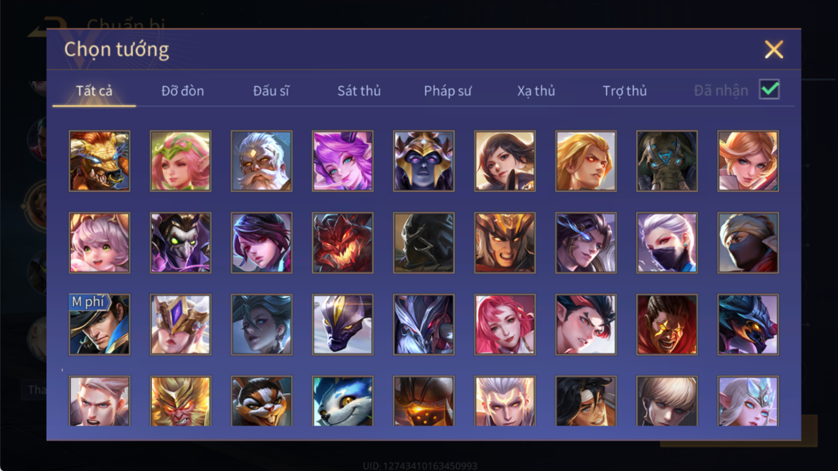This screenshot has width=838, height=471.
Task: Open the "Trợ thủ" tab
Action: coord(624,91)
